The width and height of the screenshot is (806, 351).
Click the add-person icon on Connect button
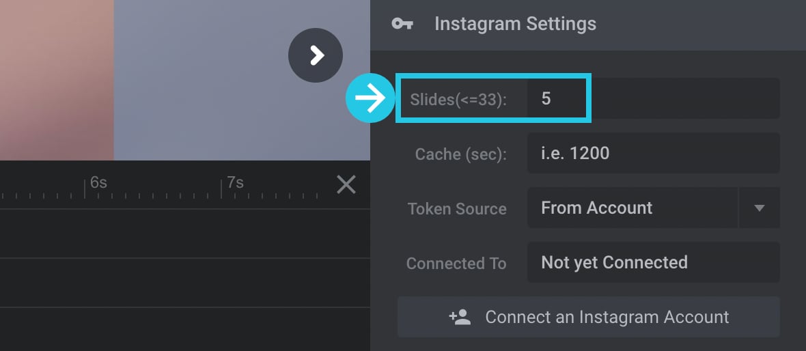460,317
